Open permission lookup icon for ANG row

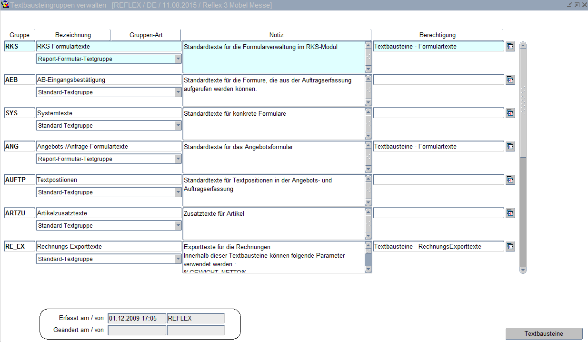point(510,147)
